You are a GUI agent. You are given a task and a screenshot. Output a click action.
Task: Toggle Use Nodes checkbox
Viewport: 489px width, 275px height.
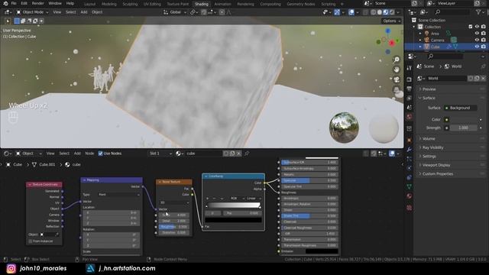click(x=100, y=154)
